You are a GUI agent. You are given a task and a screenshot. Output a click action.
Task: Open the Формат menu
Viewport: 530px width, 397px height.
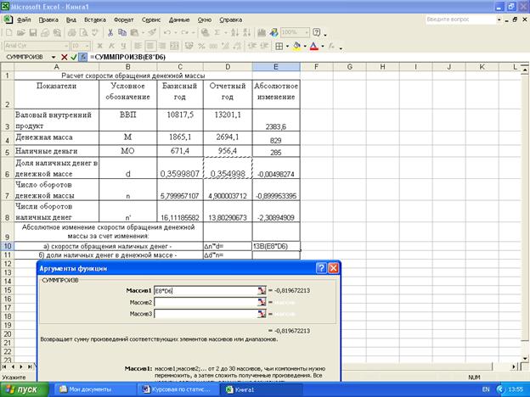pos(123,18)
